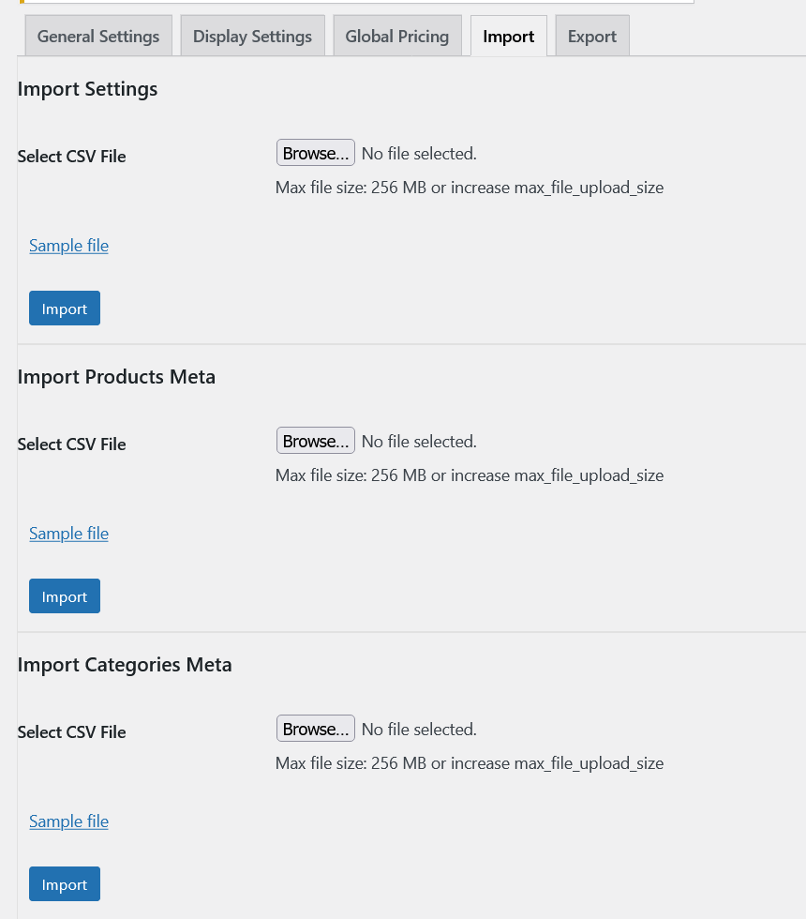Click 'No file selected' text in Import Settings
This screenshot has height=919, width=806.
coord(419,154)
